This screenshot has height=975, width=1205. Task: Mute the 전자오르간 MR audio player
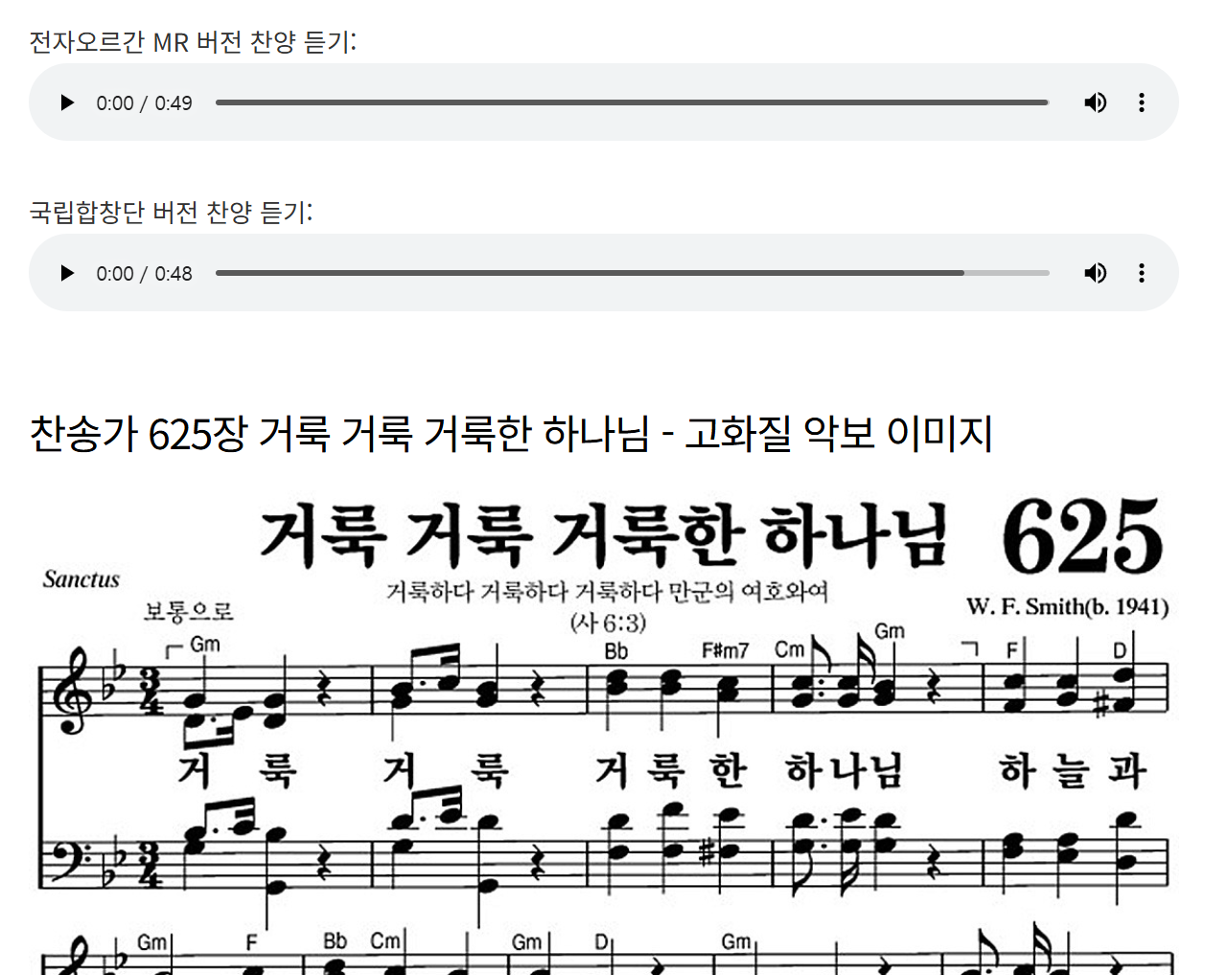tap(1095, 102)
